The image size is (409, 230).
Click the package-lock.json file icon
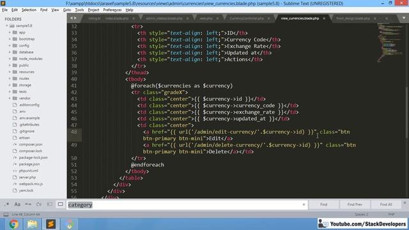pos(15,158)
